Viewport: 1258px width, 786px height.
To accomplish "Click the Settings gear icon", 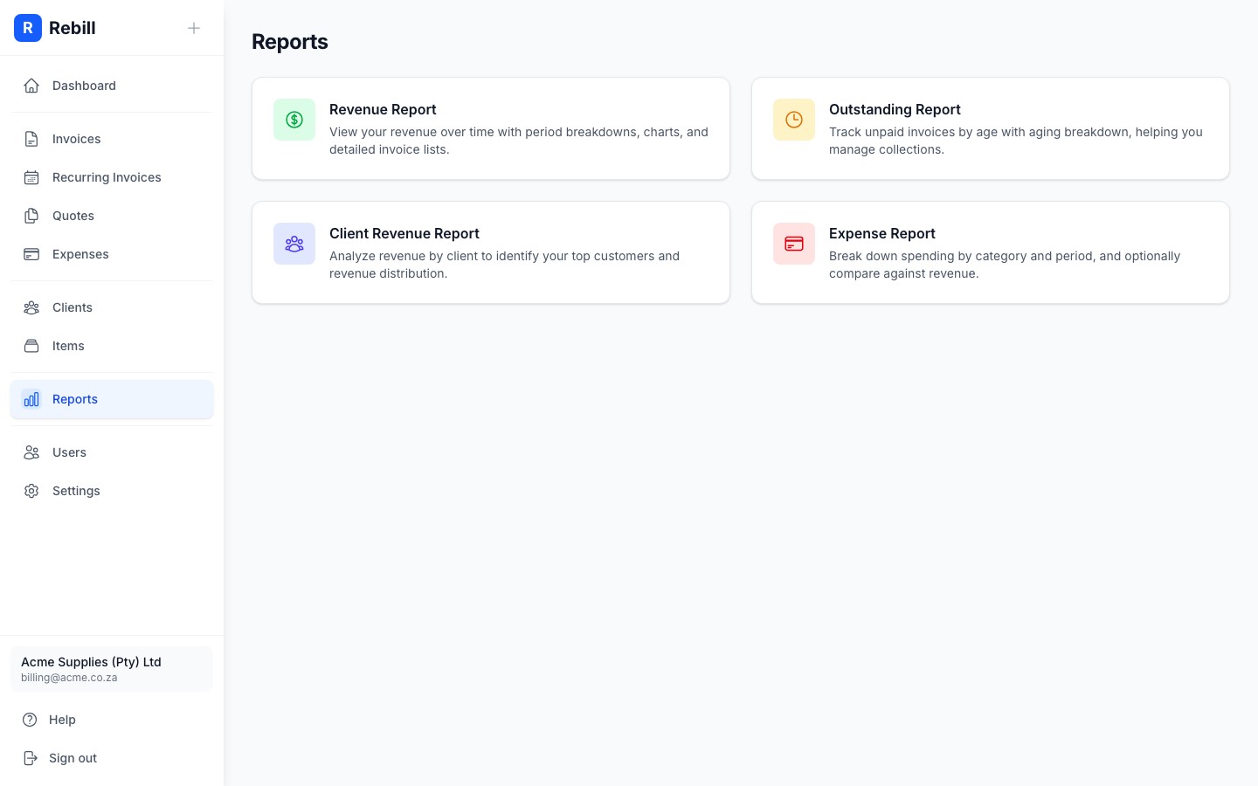I will pyautogui.click(x=31, y=491).
